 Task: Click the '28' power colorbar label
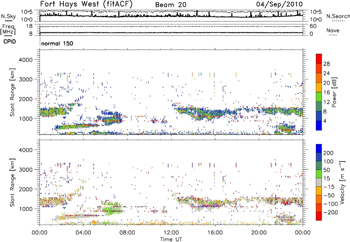coord(326,64)
